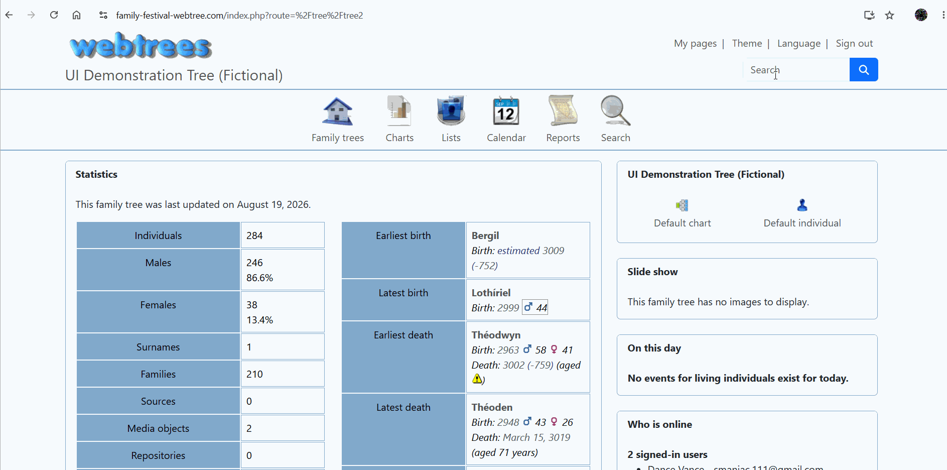Screen dimensions: 947x470
Task: Open the Family trees menu icon
Action: click(x=337, y=111)
